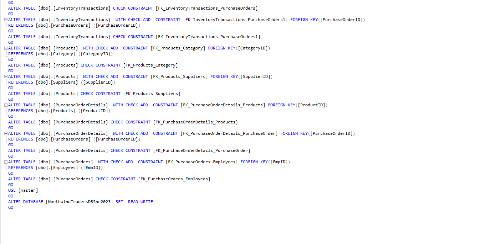Collapse the FK_PurchaseOrderDetails_Products constraint block
This screenshot has height=244, width=495.
click(x=5, y=105)
